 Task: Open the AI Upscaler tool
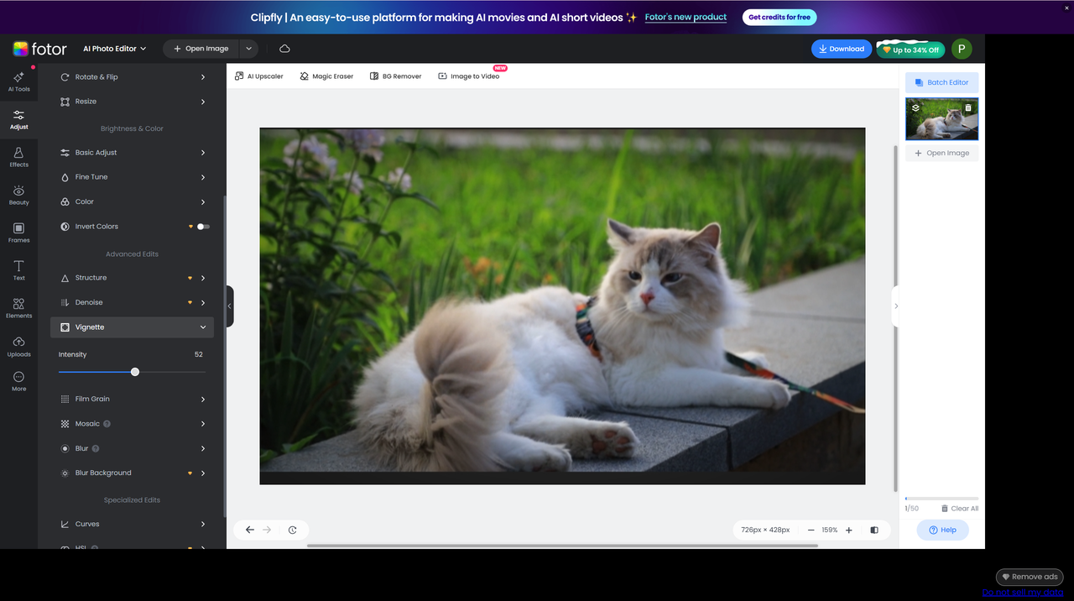(x=259, y=76)
